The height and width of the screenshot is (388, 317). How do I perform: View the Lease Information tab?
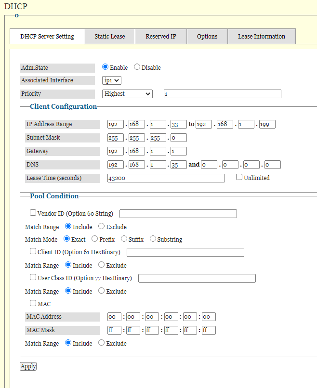click(x=262, y=37)
